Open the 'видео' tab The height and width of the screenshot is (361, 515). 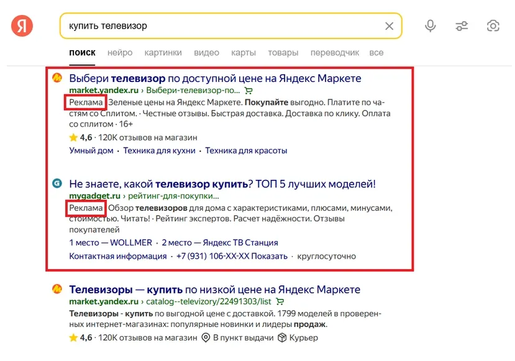[206, 53]
